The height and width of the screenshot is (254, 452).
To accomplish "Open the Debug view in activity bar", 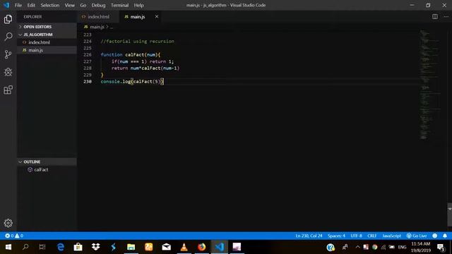I will 8,72.
